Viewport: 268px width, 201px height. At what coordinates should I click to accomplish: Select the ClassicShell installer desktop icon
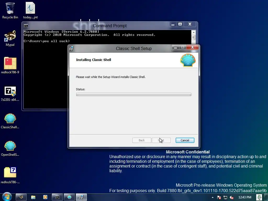10,118
